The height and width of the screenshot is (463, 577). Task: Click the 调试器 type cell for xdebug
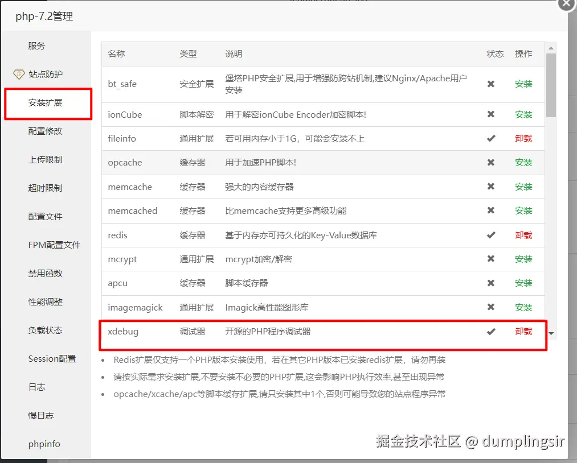pyautogui.click(x=193, y=332)
